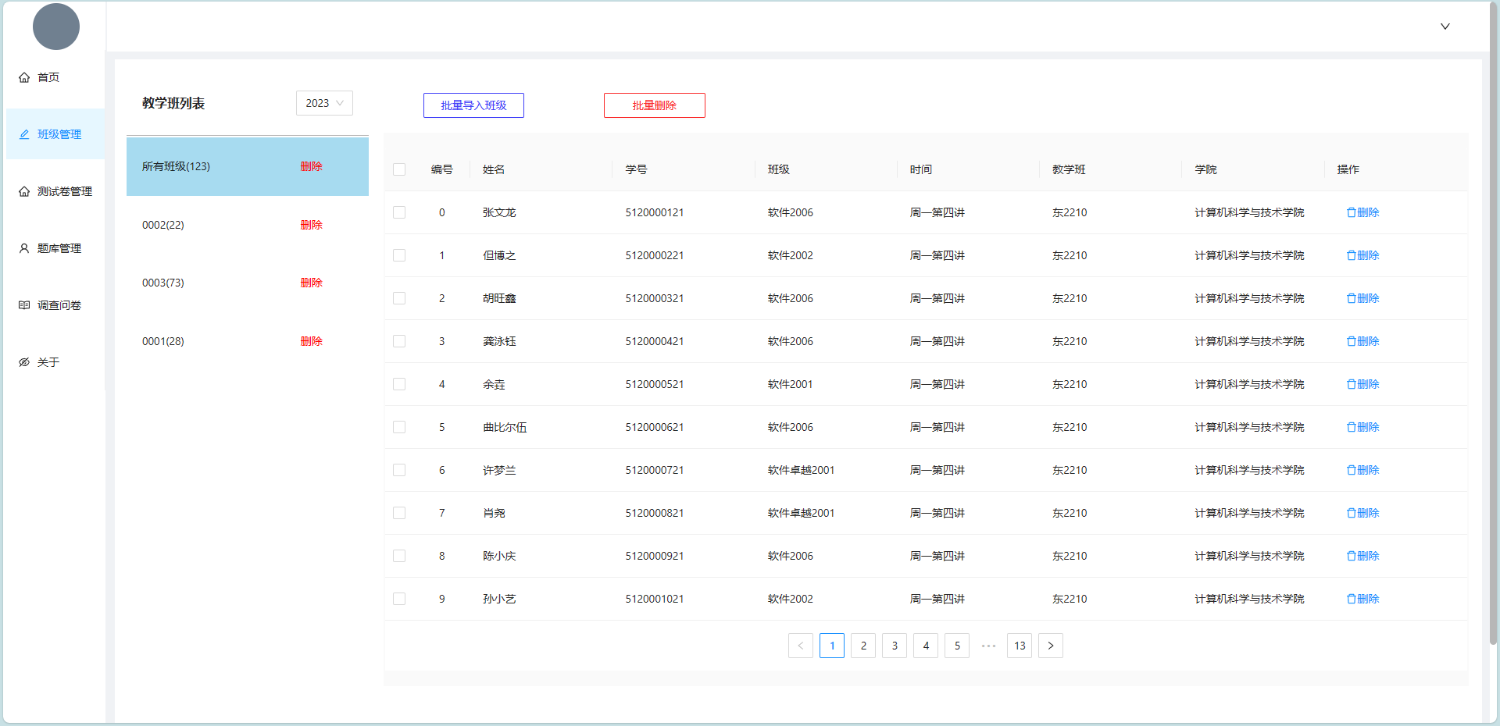Click the edit pencil icon beside 班级管理

(x=24, y=134)
